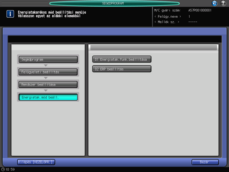Open 01 Energiatak.funk.beállítása
The height and width of the screenshot is (172, 229).
pyautogui.click(x=122, y=59)
